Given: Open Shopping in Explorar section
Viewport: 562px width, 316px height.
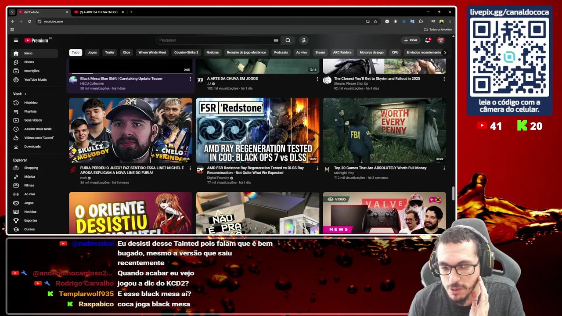Looking at the screenshot, I should pos(34,168).
